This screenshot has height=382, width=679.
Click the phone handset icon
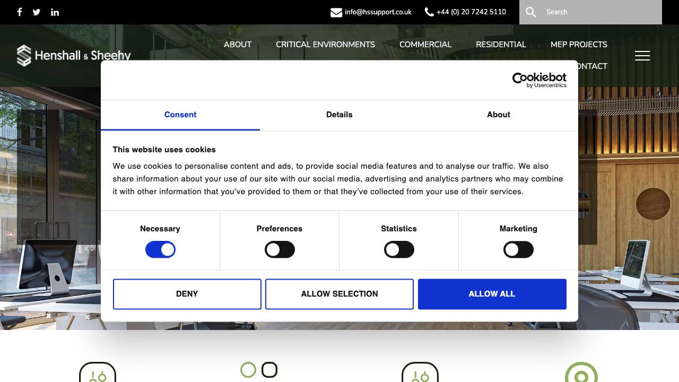tap(429, 12)
